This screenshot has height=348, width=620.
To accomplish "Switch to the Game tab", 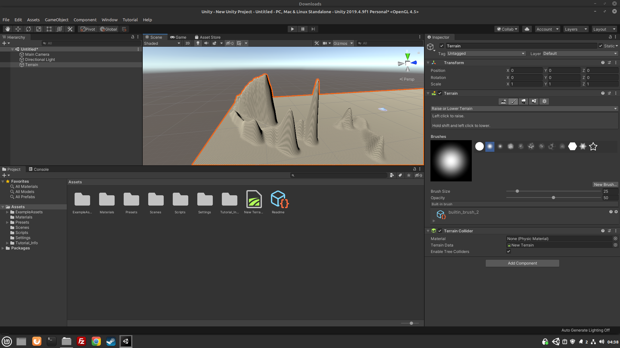I will (178, 37).
